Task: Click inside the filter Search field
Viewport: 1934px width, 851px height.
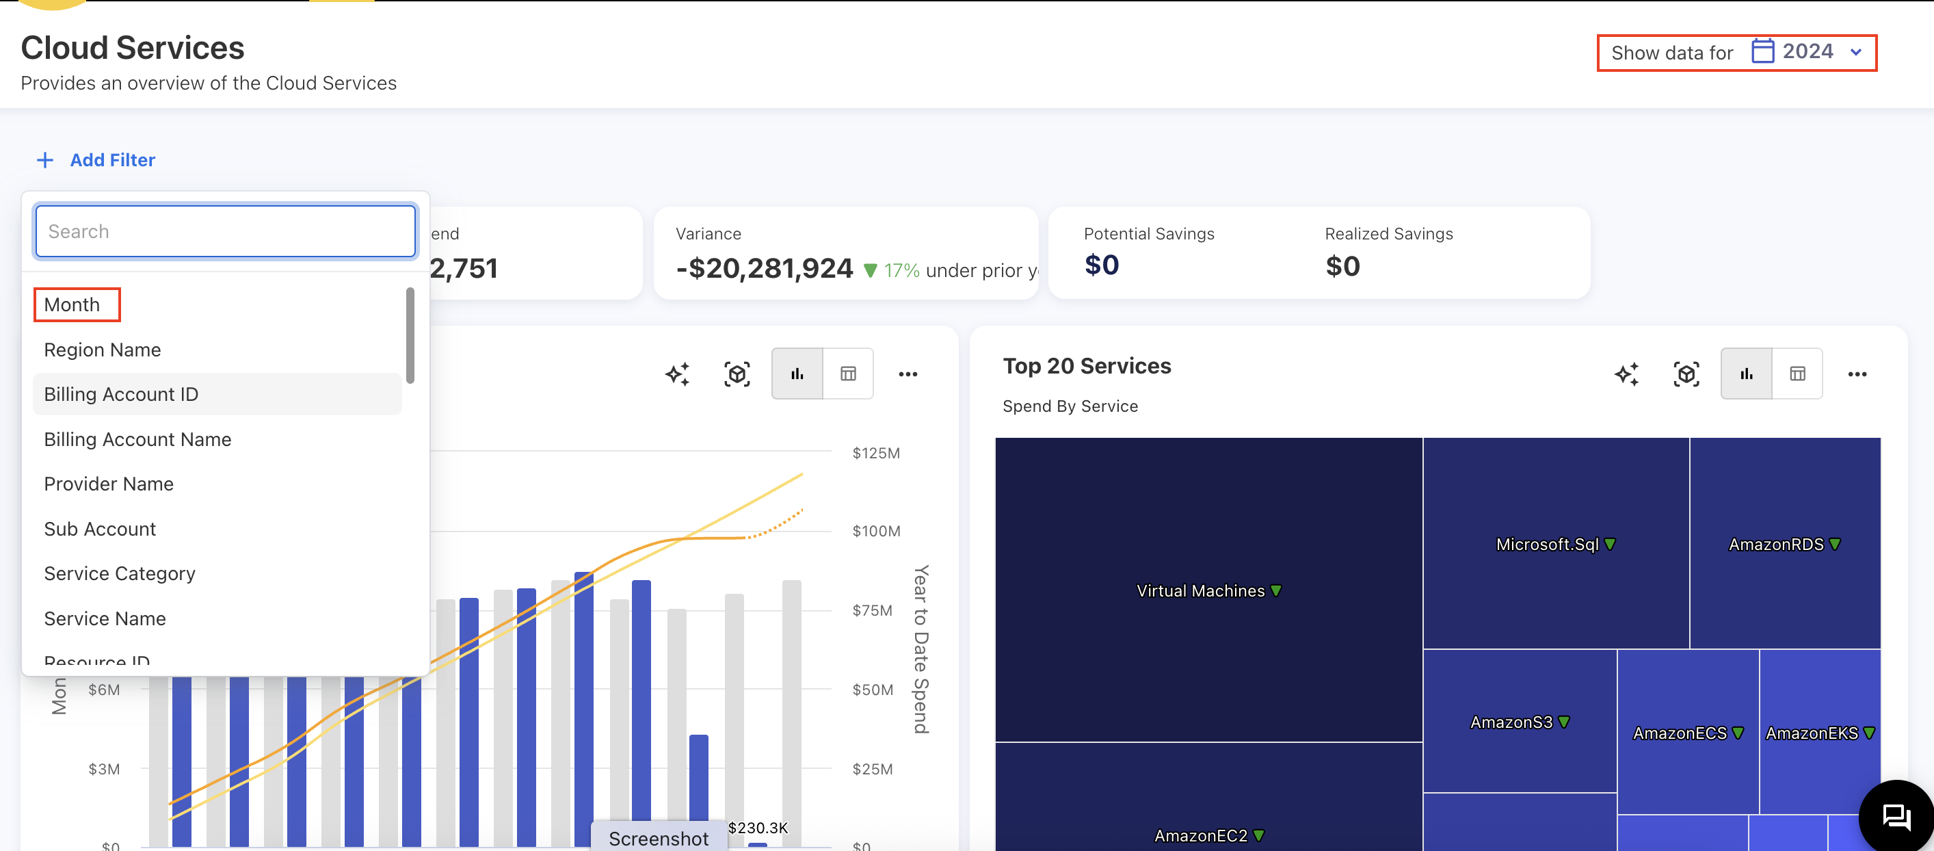Action: point(224,231)
